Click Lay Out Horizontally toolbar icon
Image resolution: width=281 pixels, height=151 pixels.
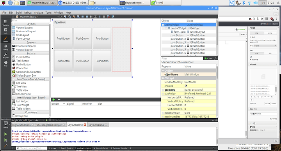click(82, 16)
